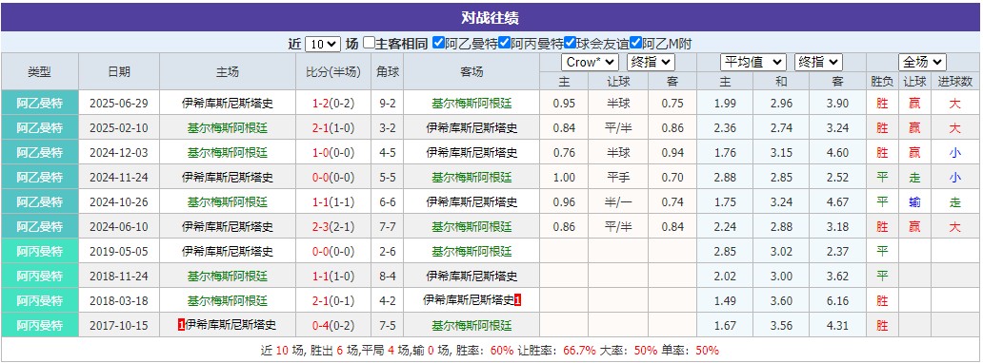The image size is (983, 363).
Task: Click the 进球数 column header
Action: [954, 82]
